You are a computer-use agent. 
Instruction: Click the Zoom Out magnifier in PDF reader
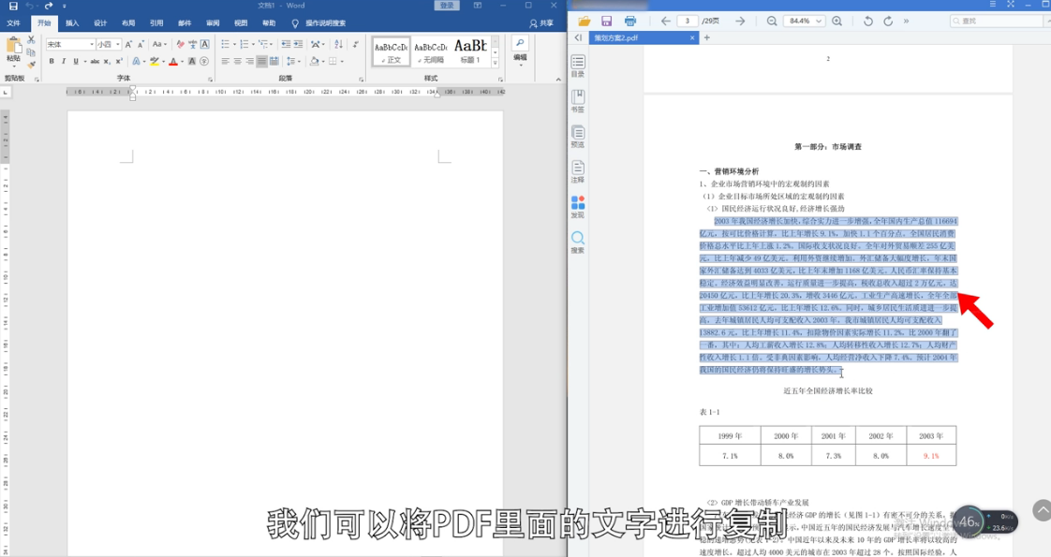pos(772,22)
